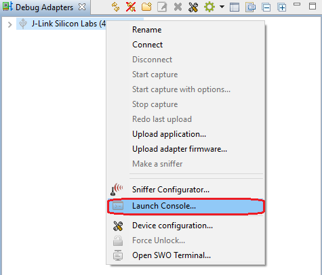The image size is (322, 275).
Task: Expand all with the plus box icon
Action: (x=282, y=7)
